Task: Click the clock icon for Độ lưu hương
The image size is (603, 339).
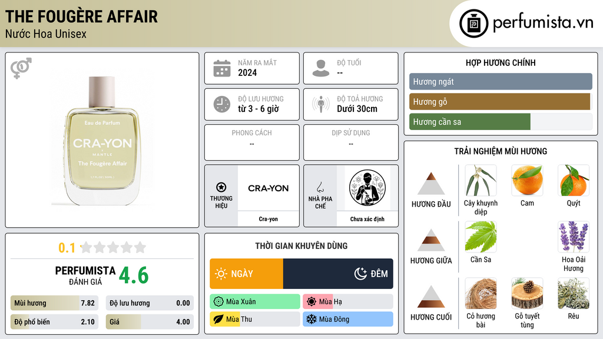Action: tap(222, 104)
